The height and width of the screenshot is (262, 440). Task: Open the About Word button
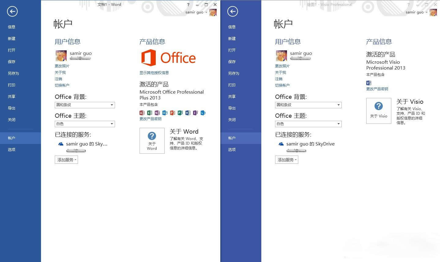[152, 141]
